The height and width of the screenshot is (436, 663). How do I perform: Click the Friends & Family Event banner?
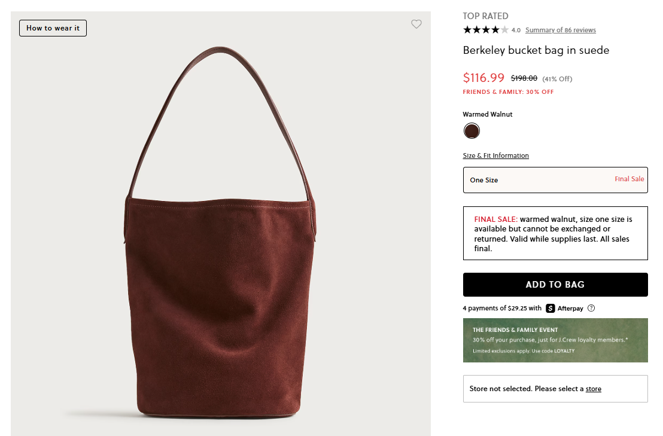click(x=555, y=340)
